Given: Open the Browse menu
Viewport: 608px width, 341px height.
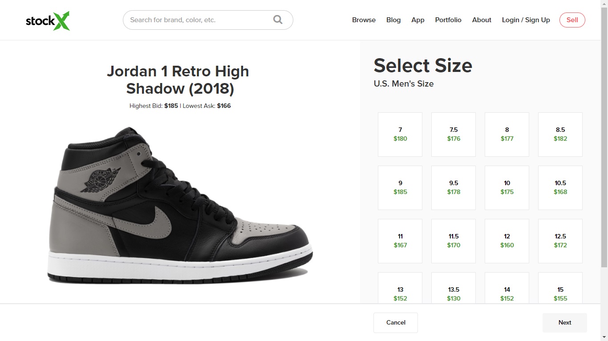Looking at the screenshot, I should point(364,20).
